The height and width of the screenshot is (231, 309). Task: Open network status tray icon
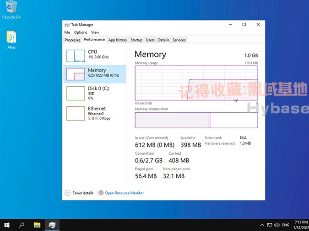pos(269,225)
